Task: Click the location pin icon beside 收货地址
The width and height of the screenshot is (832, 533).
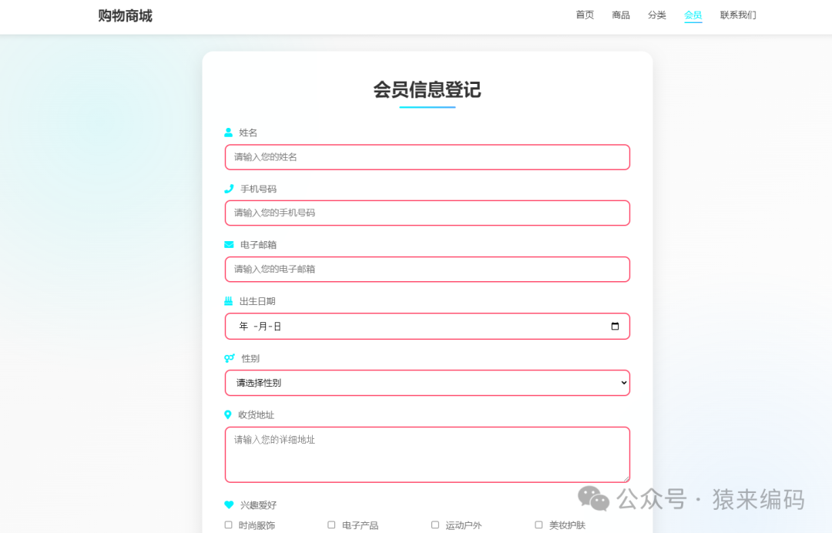Action: (227, 414)
